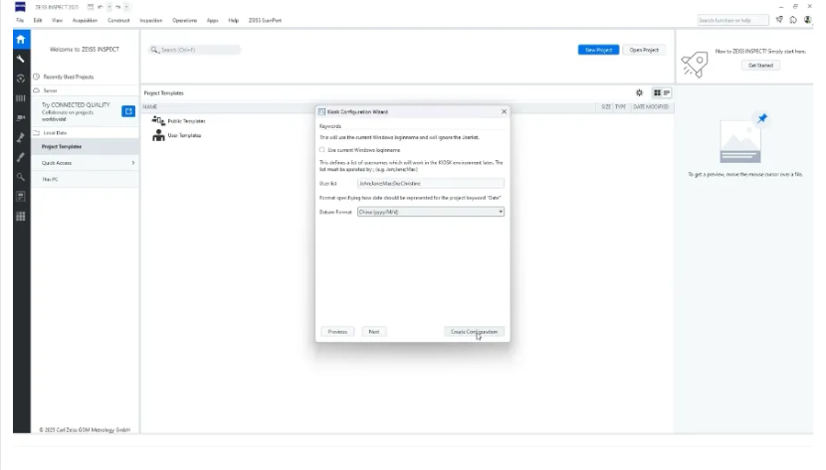826x470 pixels.
Task: Sort by SIZE column header
Action: (x=606, y=106)
